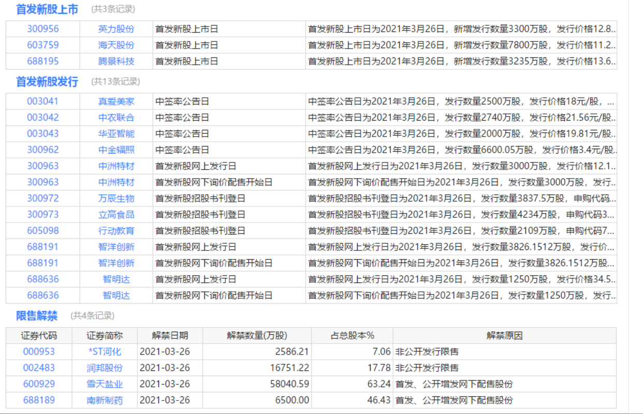
Task: Open code 300963 in the 首发新股网上发行日 row
Action: click(43, 166)
